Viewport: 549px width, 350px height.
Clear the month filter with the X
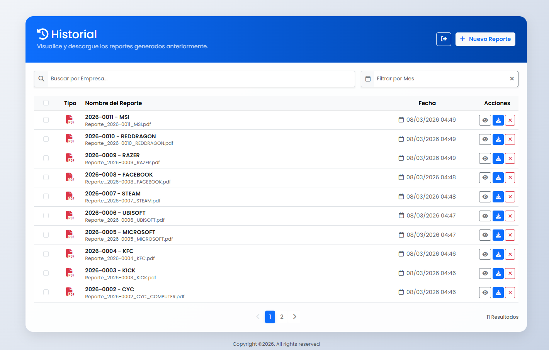click(512, 79)
